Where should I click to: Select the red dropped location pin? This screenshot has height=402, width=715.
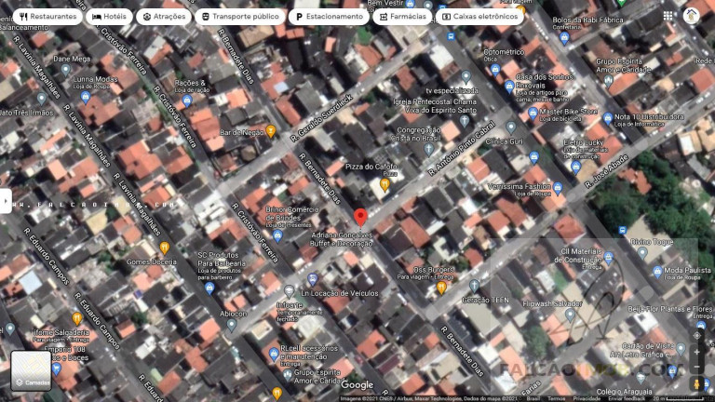point(360,218)
